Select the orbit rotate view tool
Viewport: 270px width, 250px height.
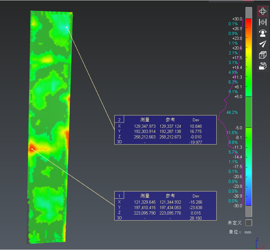point(262,11)
